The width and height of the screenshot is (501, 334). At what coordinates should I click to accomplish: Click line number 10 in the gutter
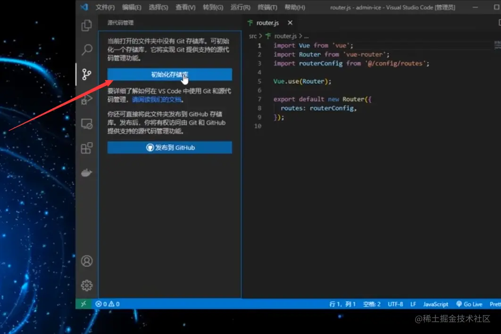point(258,126)
